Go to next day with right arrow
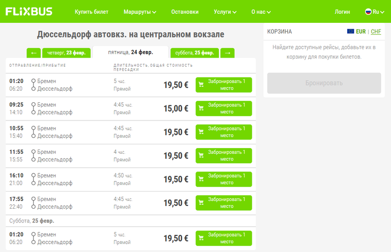391x252 pixels. [227, 53]
